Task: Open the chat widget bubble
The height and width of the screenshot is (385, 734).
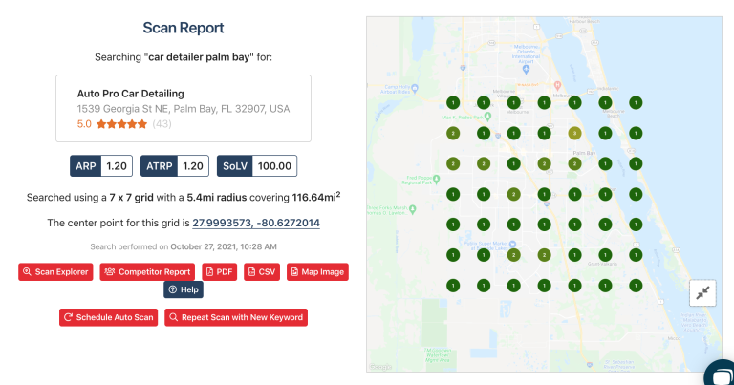Action: tap(721, 374)
